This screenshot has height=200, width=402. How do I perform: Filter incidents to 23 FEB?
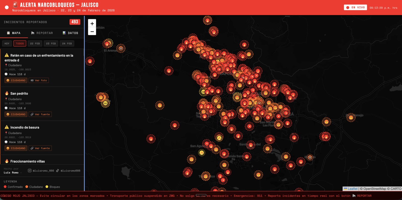tap(51, 43)
